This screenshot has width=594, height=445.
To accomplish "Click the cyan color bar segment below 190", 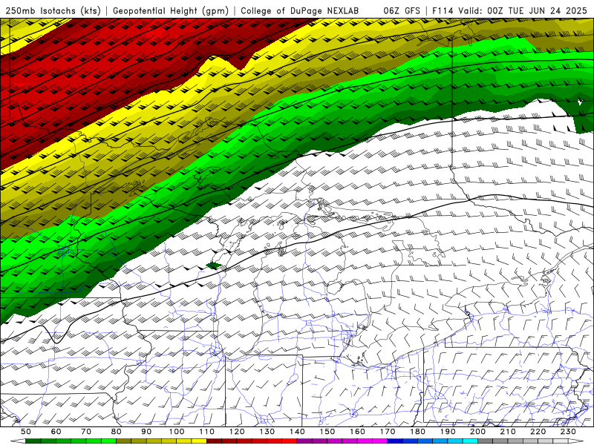I will click(x=455, y=441).
